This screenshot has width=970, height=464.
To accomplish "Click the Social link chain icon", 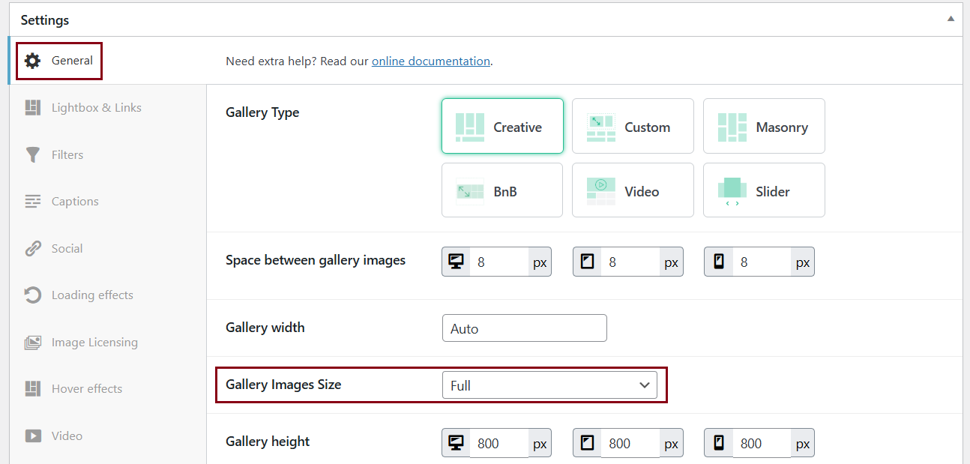I will [33, 249].
